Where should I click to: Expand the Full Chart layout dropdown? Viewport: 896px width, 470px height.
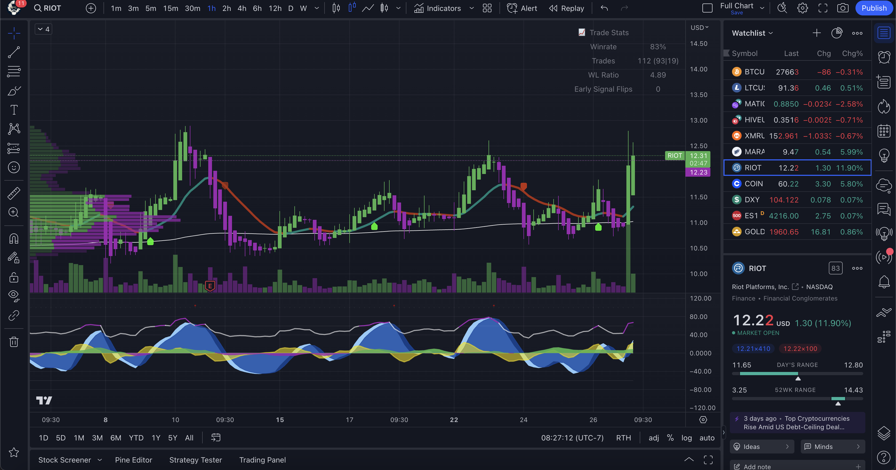click(x=762, y=8)
